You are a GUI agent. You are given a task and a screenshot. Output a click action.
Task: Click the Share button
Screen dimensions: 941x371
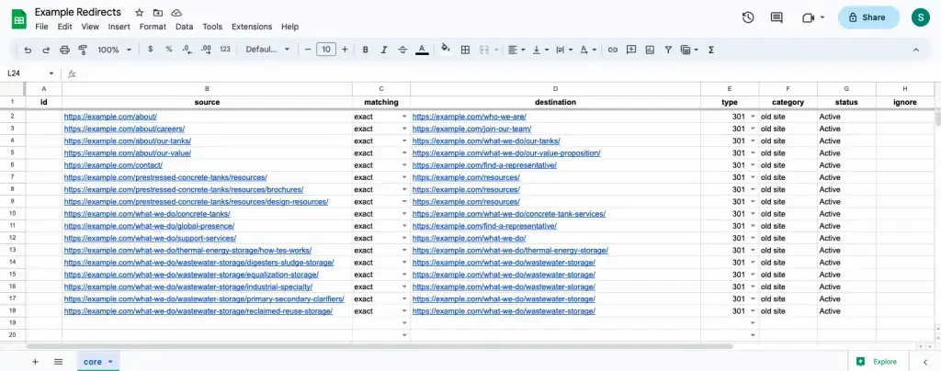coord(867,17)
